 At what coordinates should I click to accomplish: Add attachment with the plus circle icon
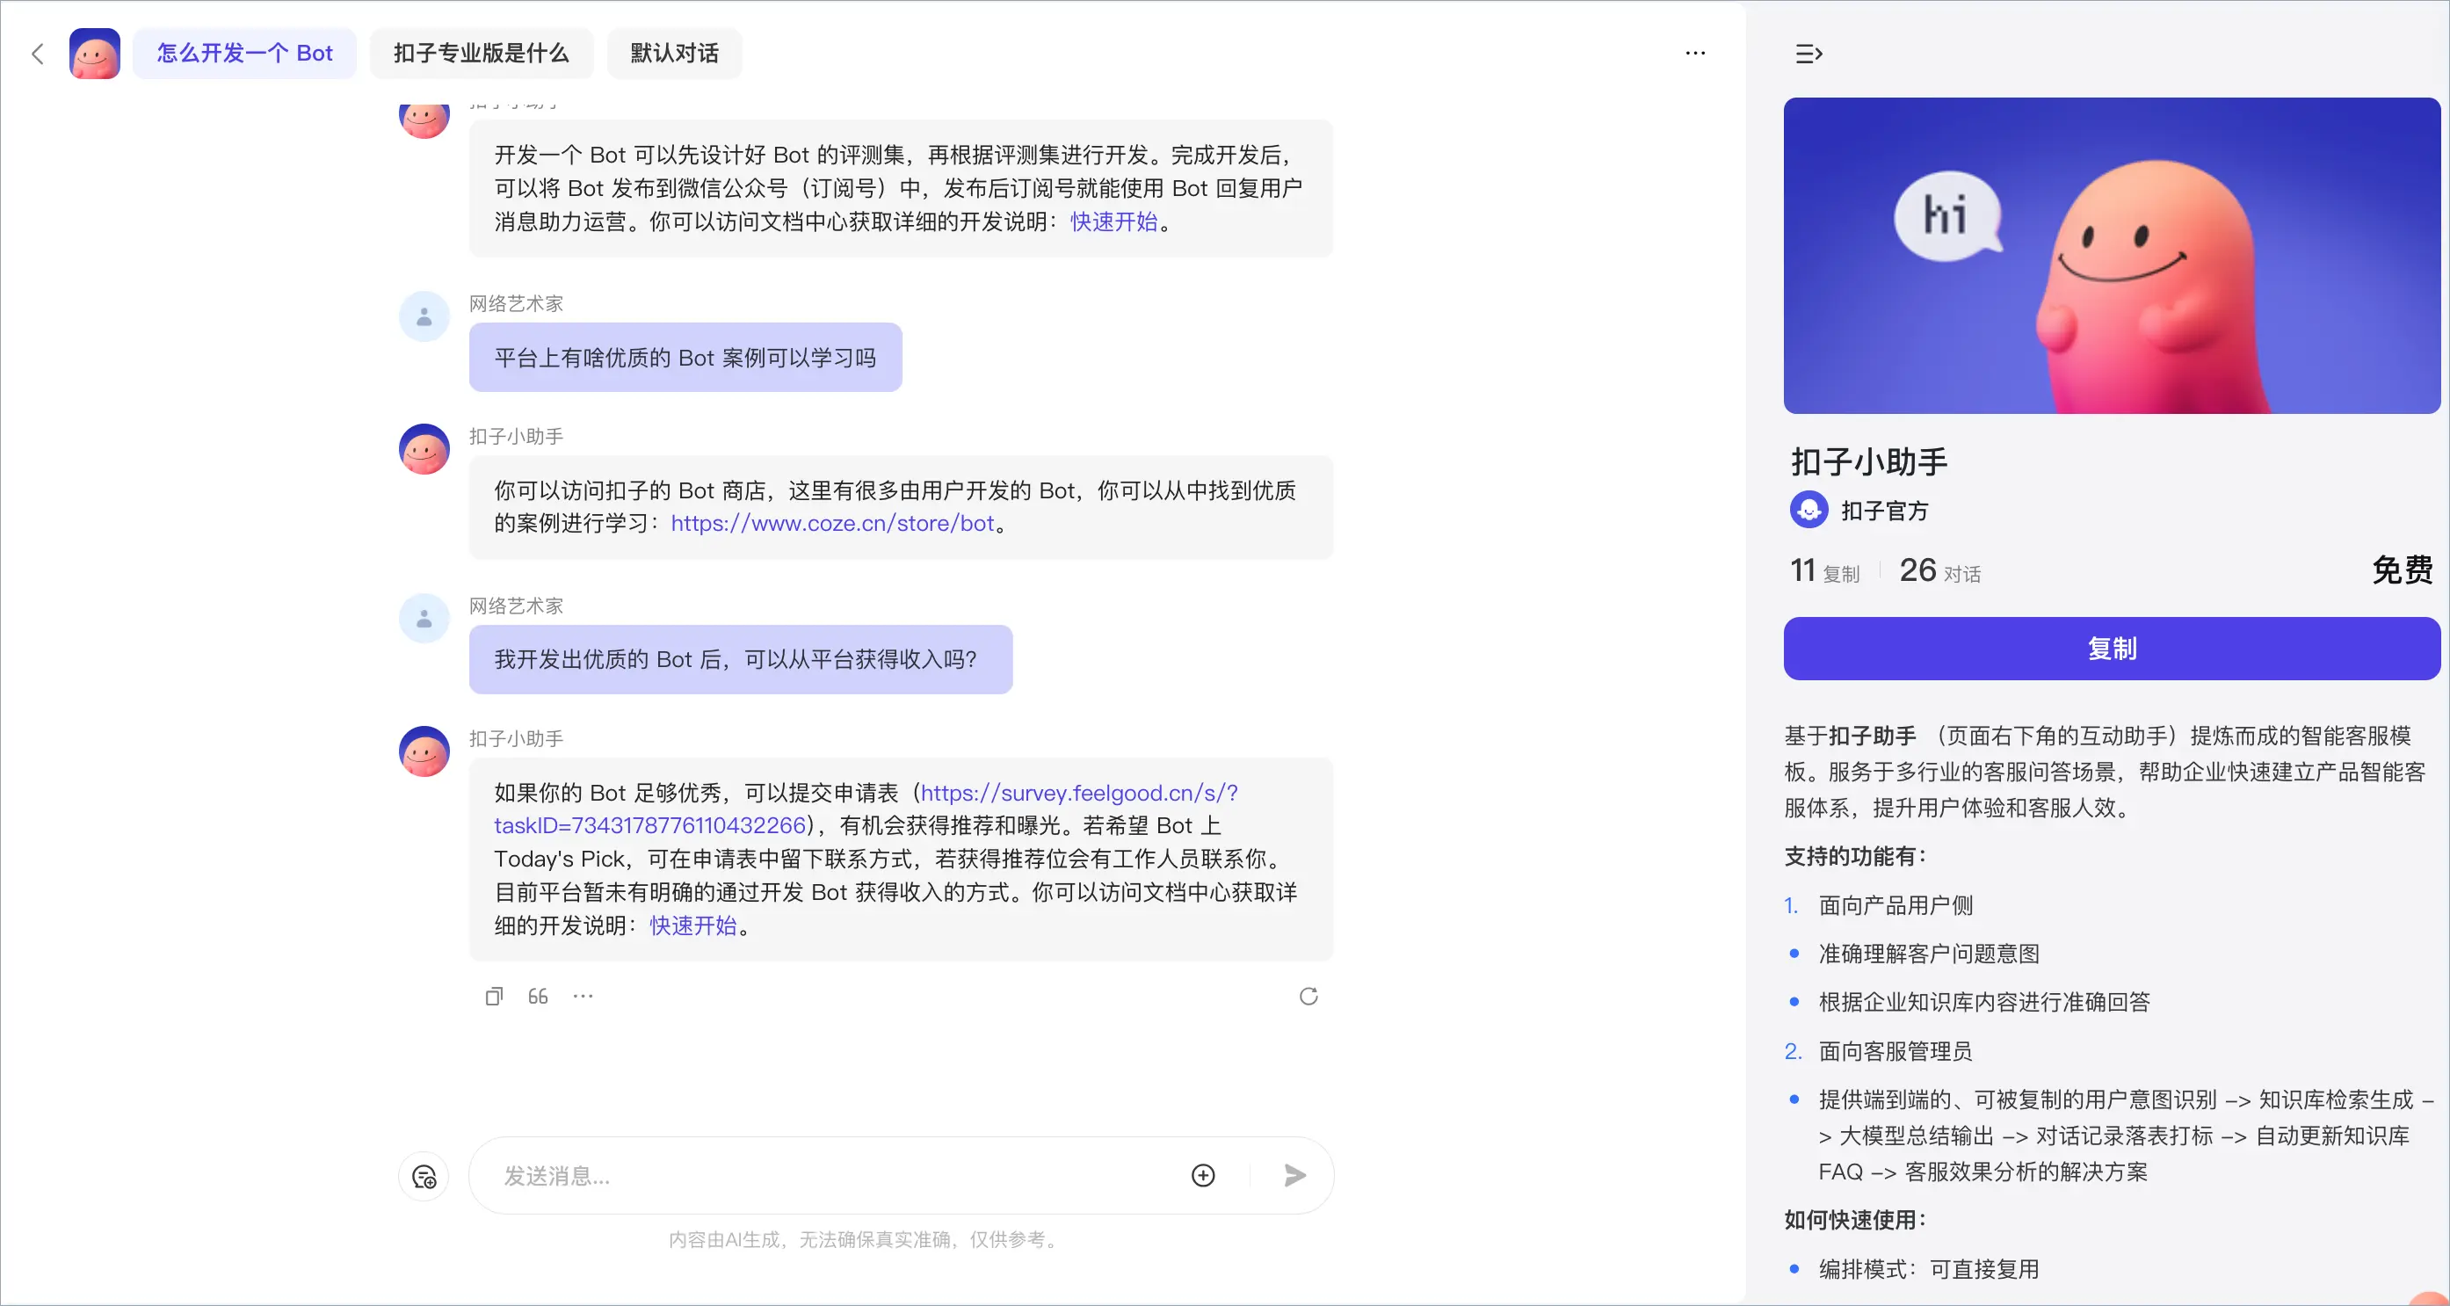click(x=1203, y=1176)
